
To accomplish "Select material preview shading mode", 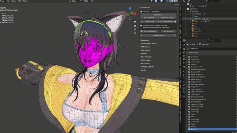I will click(174, 1).
